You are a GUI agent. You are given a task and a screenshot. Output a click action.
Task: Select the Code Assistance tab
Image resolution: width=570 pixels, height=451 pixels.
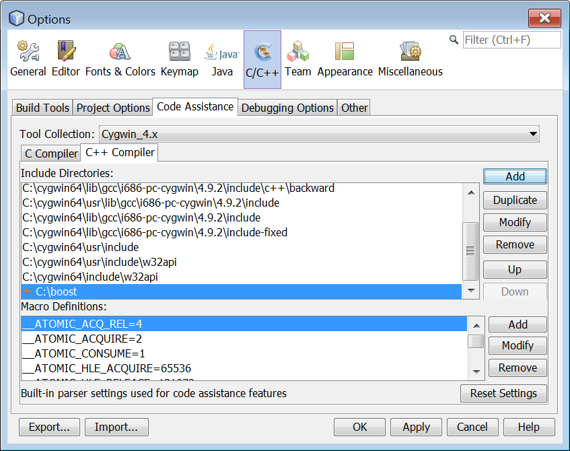pos(195,106)
